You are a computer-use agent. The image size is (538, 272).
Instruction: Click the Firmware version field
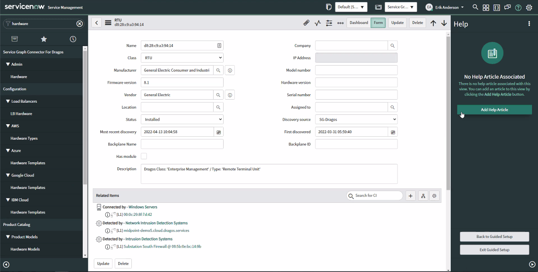click(182, 83)
